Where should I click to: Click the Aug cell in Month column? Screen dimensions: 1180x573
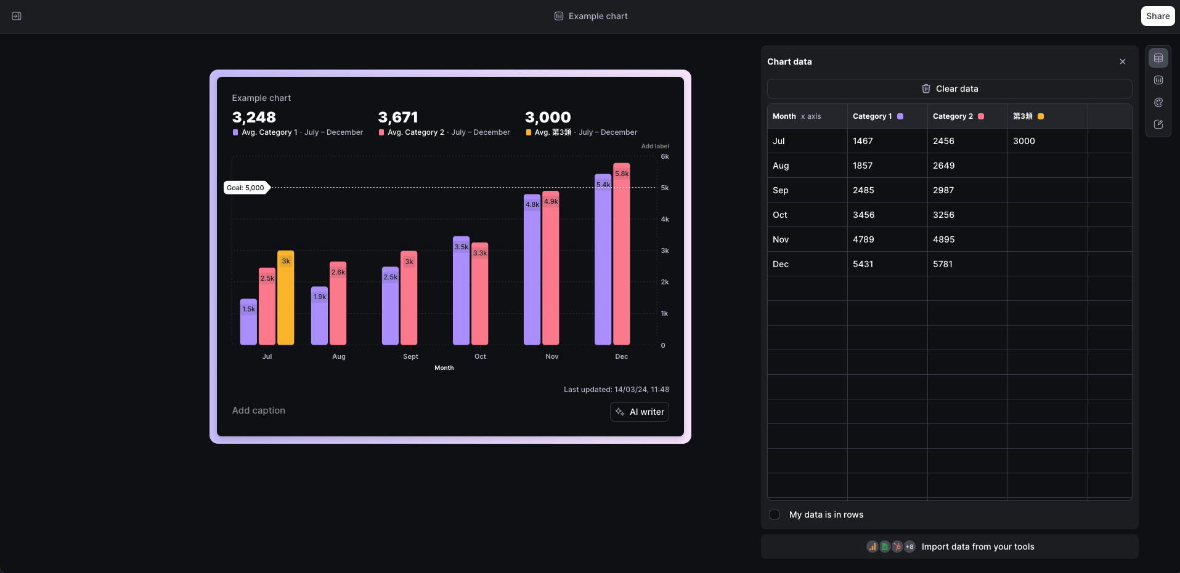click(807, 166)
